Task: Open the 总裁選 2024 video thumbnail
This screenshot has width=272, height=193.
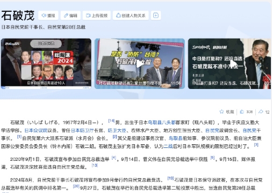Action: (x=46, y=64)
